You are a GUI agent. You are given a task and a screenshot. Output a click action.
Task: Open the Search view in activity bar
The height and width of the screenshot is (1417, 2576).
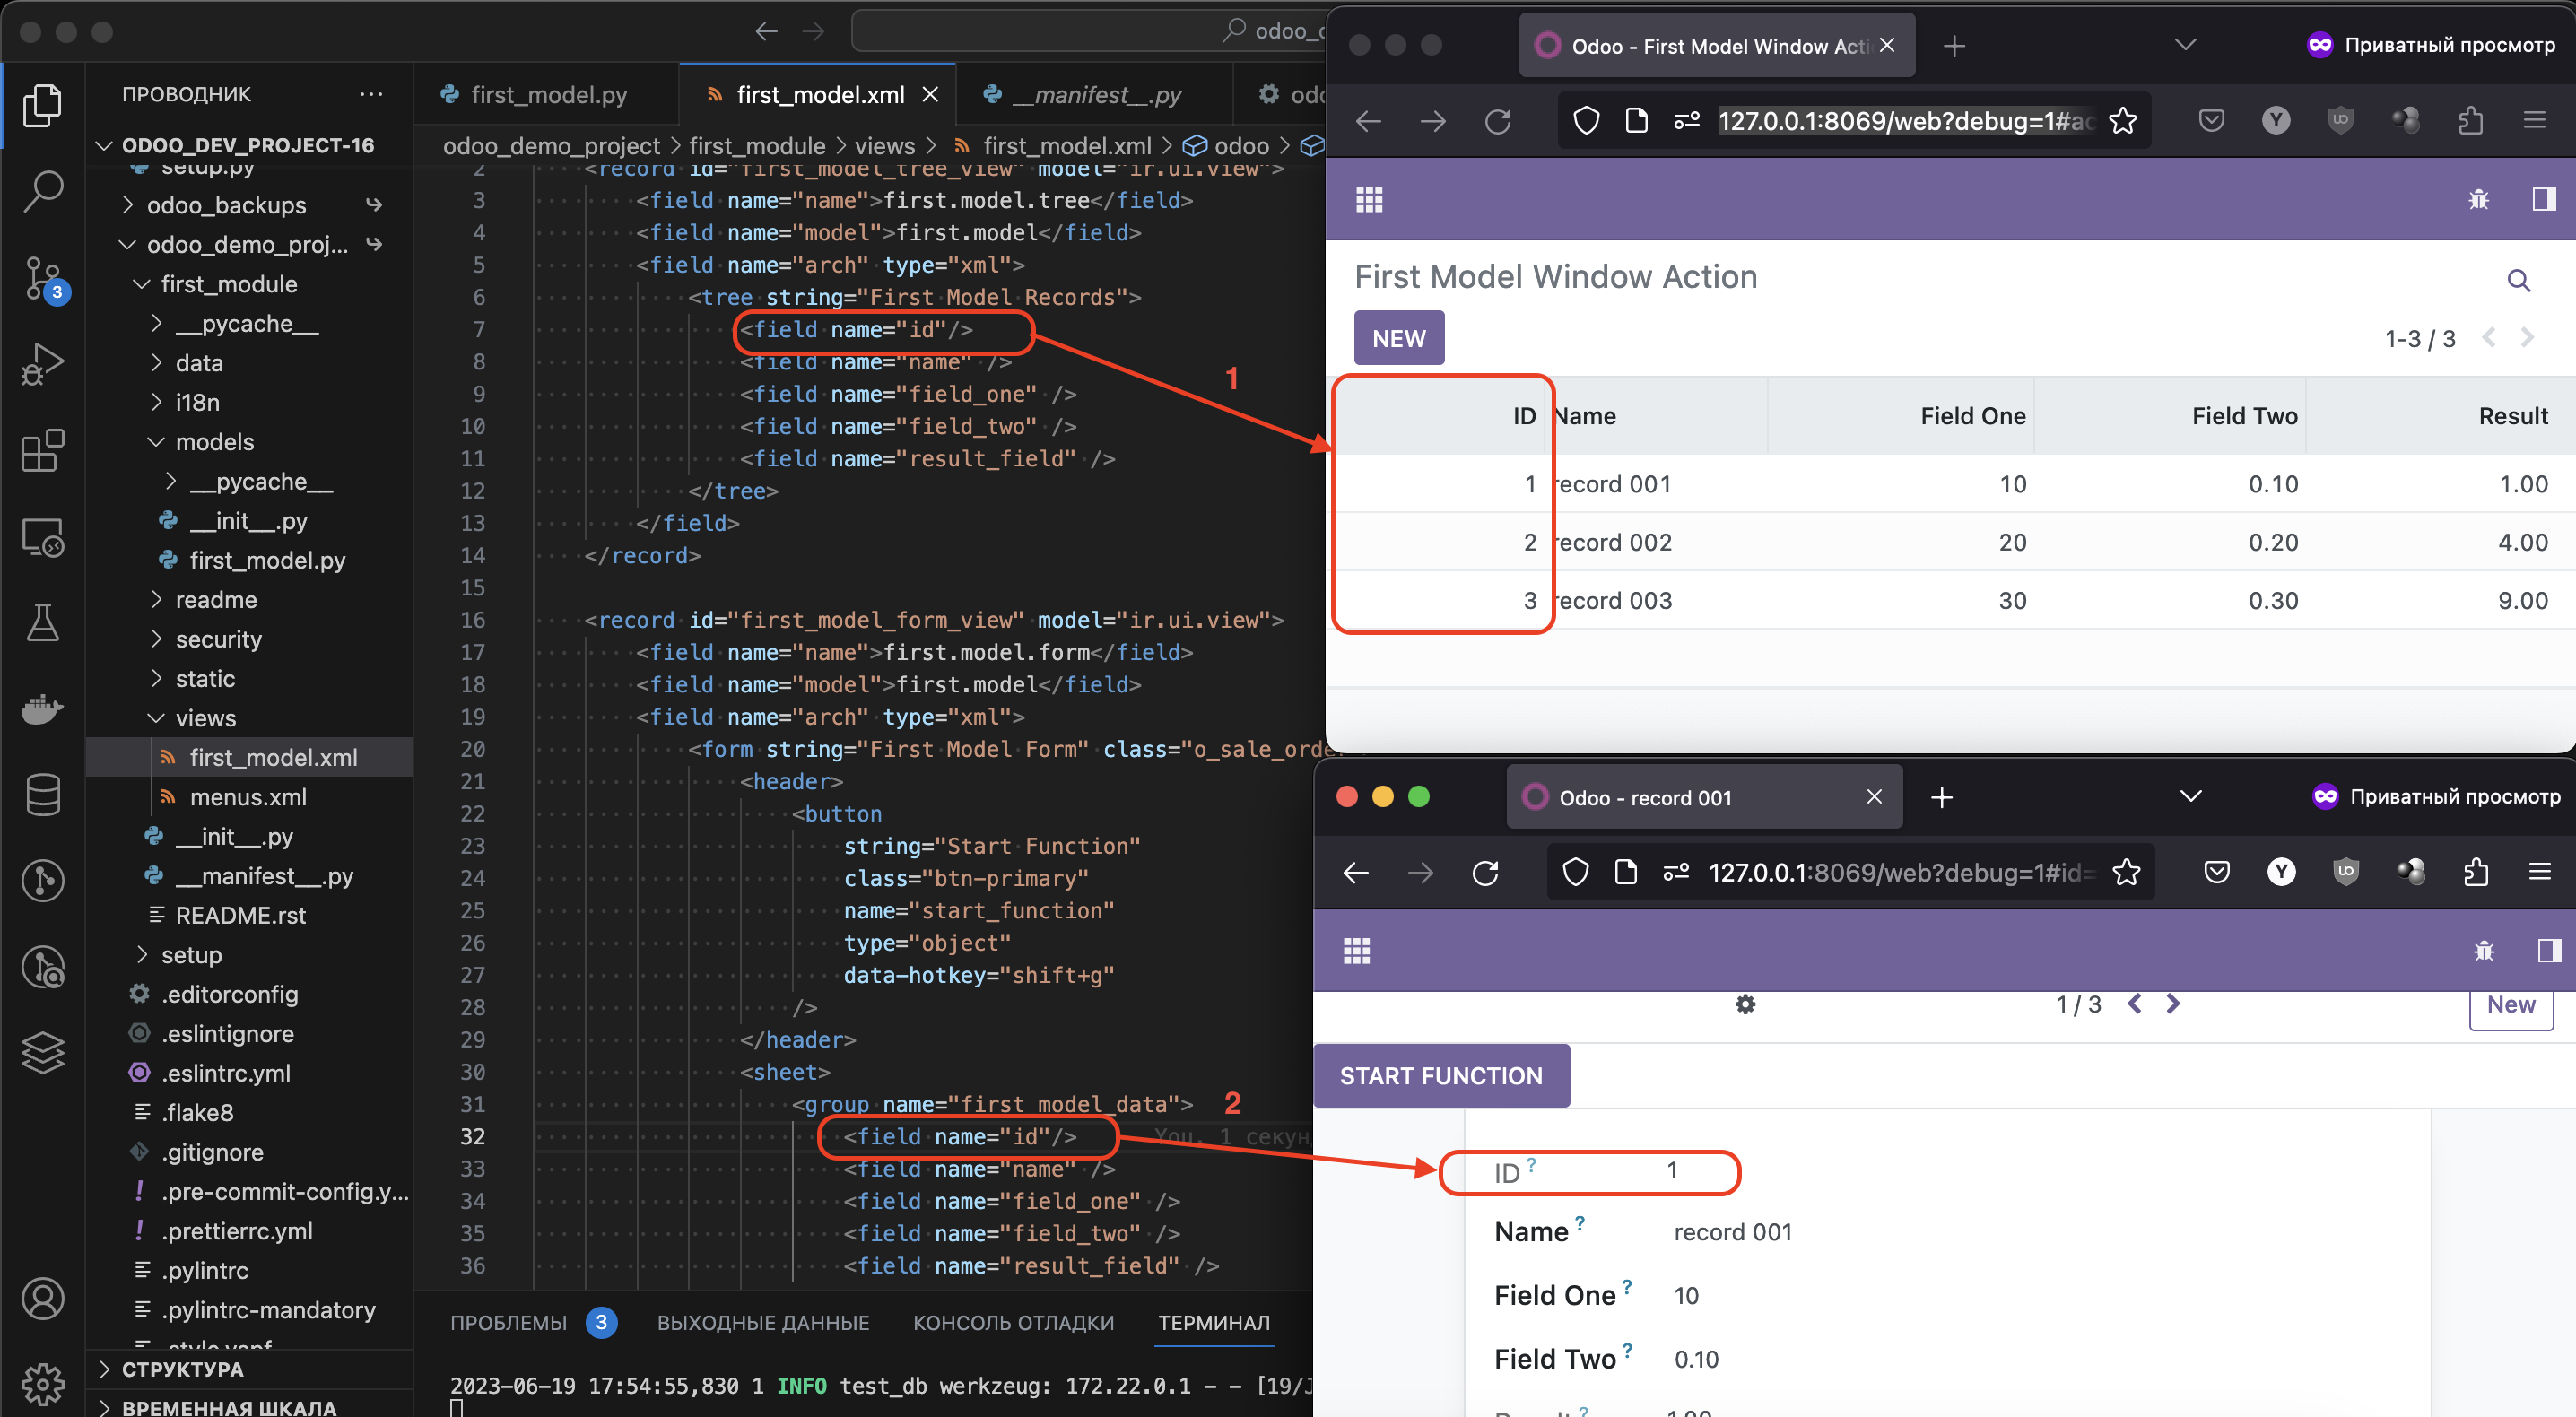[42, 190]
